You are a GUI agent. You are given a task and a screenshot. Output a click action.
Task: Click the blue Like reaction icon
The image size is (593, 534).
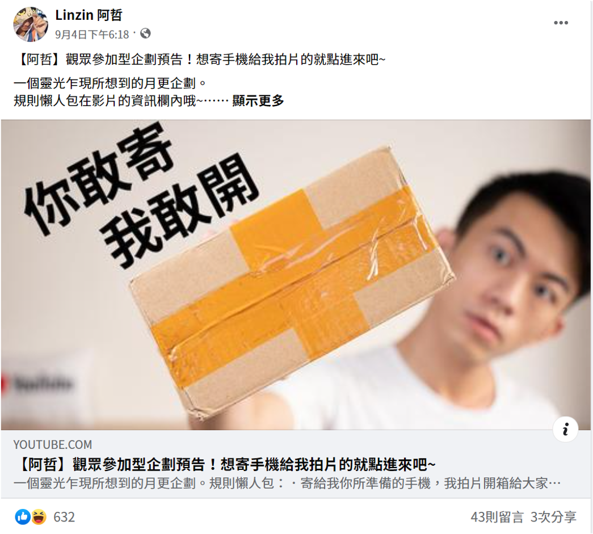point(23,516)
